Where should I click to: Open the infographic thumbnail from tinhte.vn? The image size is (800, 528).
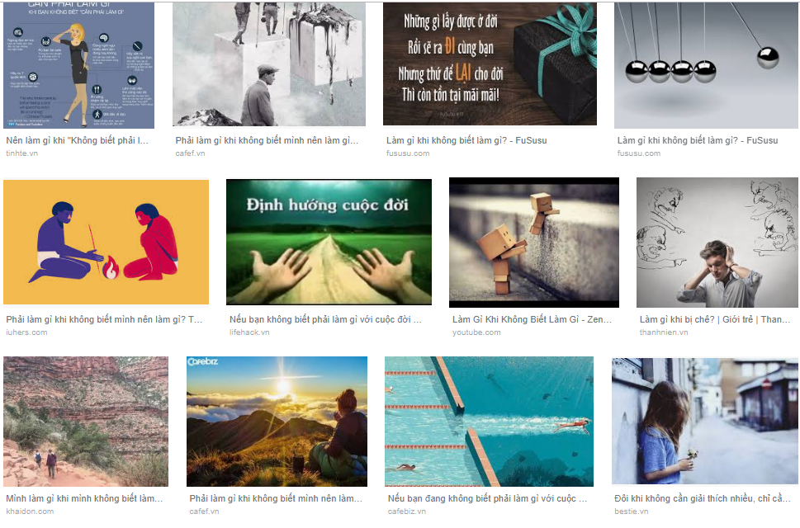click(x=78, y=64)
